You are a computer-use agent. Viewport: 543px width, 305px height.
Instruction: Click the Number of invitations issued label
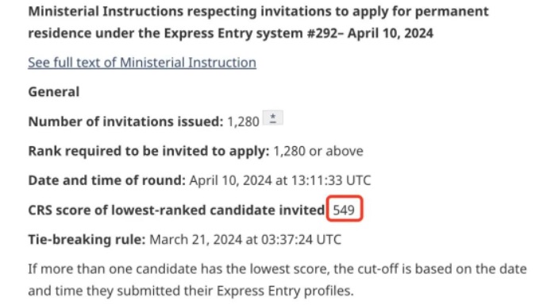pos(125,122)
